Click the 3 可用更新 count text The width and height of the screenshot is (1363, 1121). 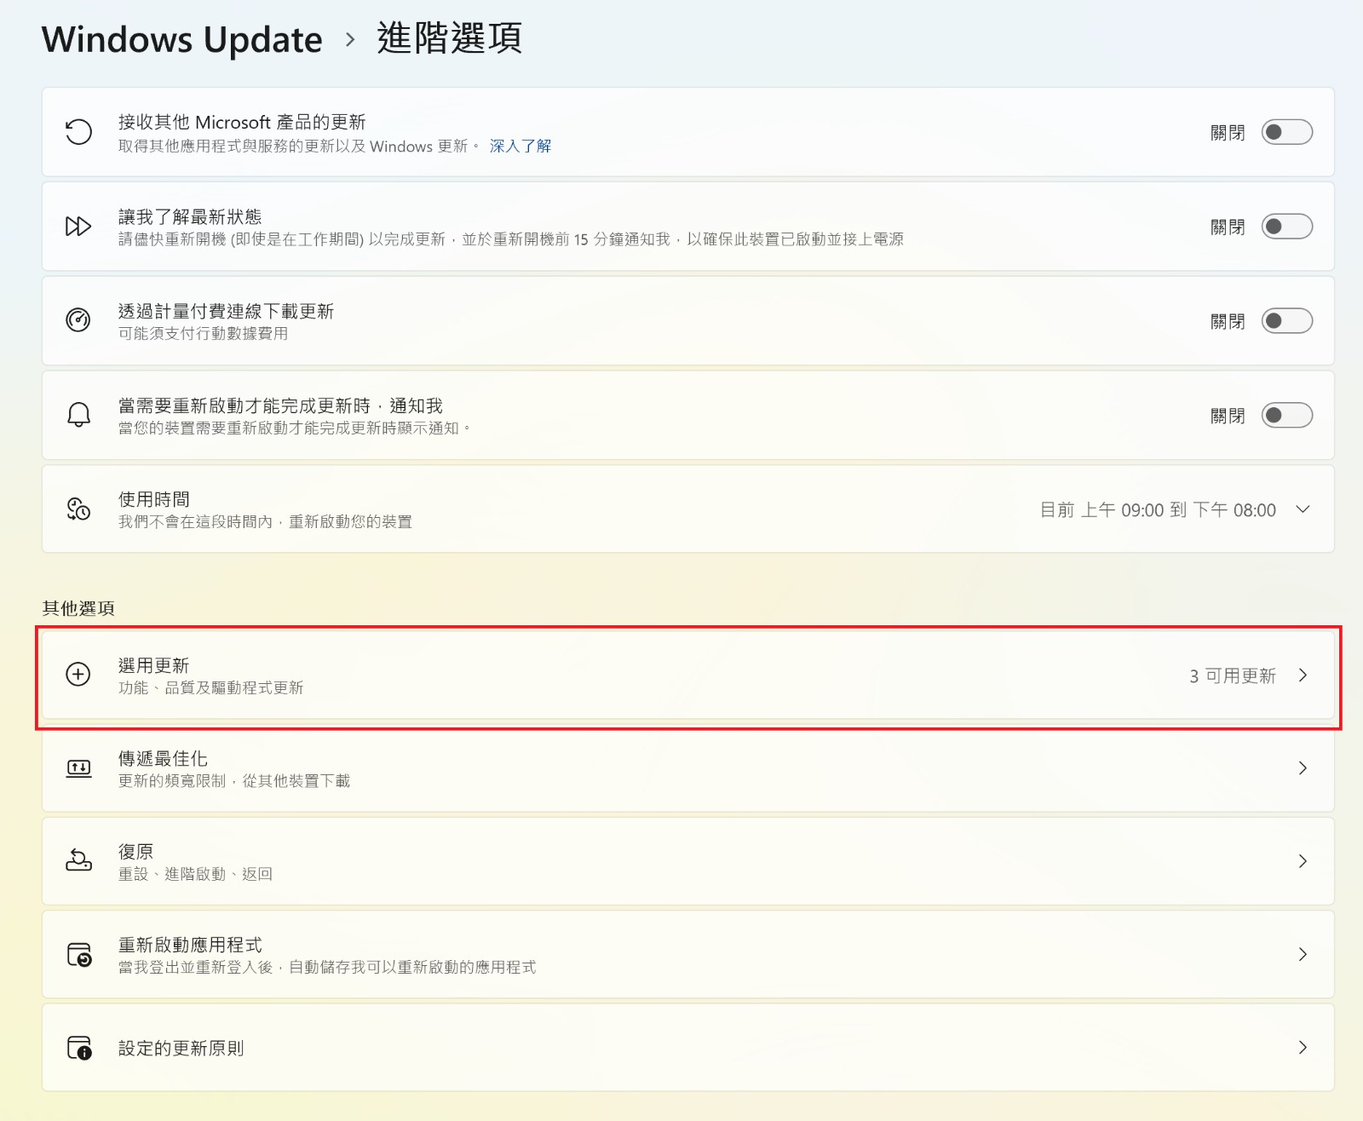tap(1233, 675)
